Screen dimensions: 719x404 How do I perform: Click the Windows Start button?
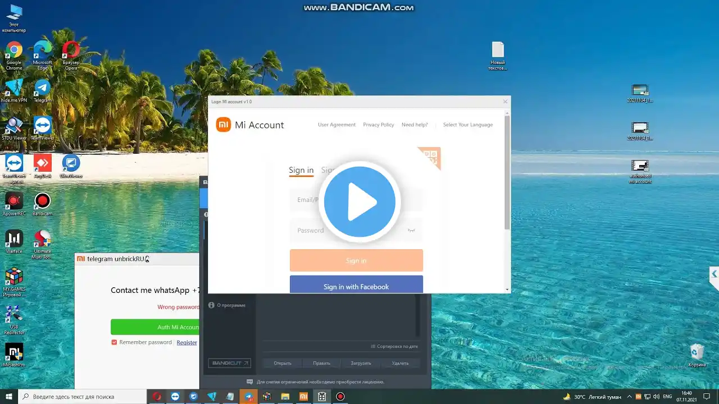point(9,396)
